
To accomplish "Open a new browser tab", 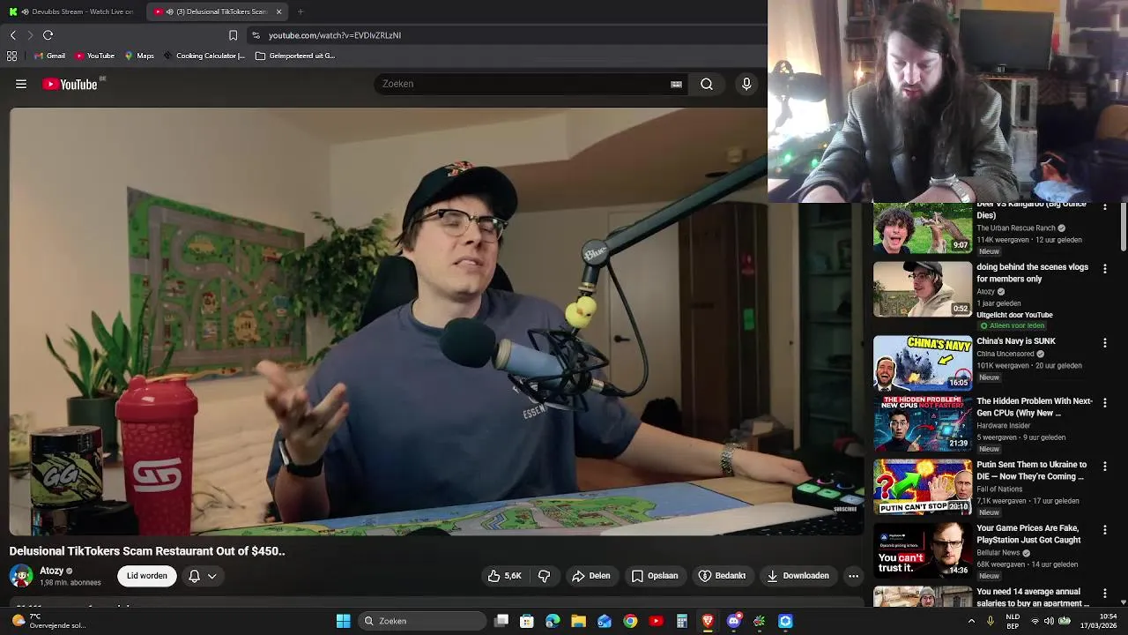I will pos(301,11).
